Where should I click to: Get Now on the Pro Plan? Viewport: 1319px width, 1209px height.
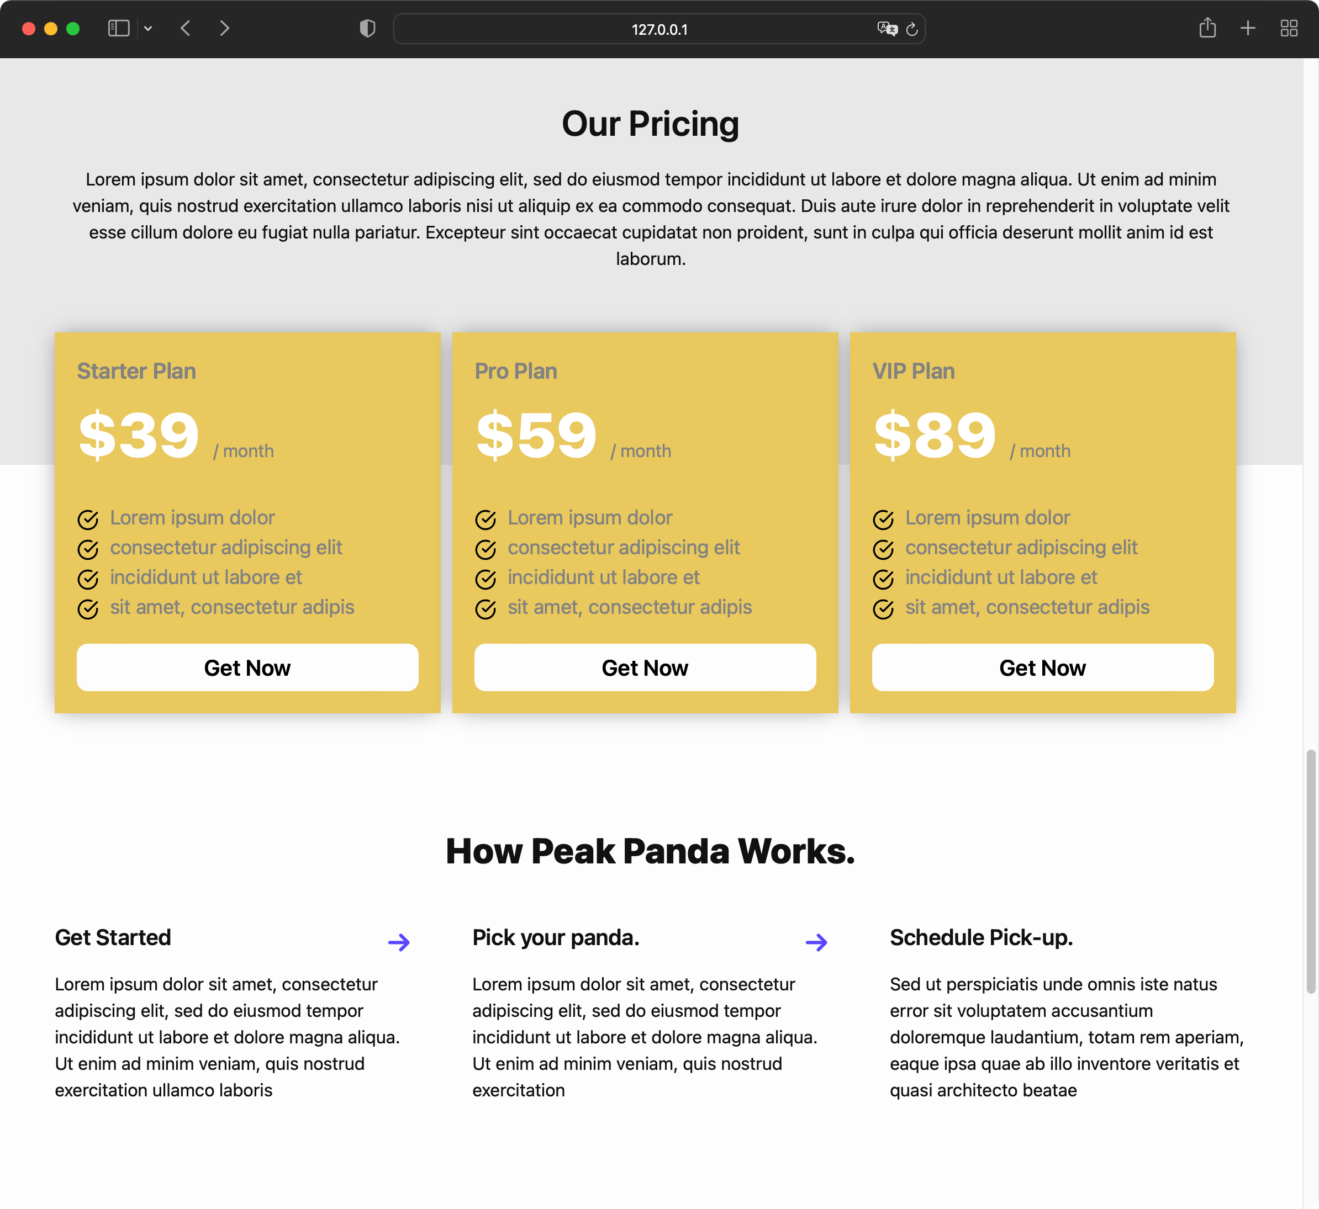coord(645,667)
